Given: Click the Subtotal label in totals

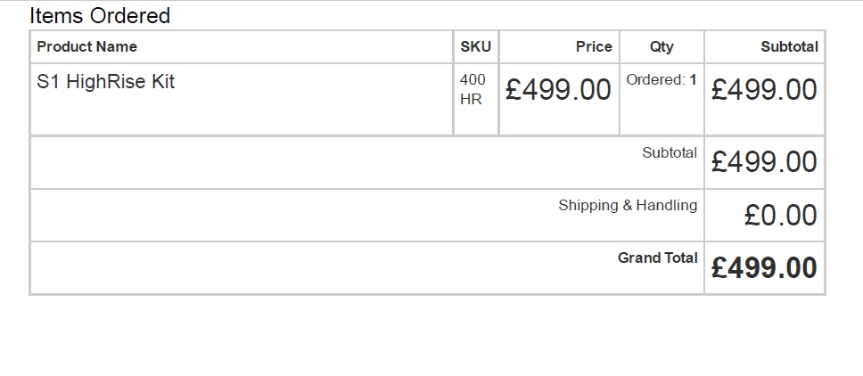Looking at the screenshot, I should pyautogui.click(x=670, y=152).
